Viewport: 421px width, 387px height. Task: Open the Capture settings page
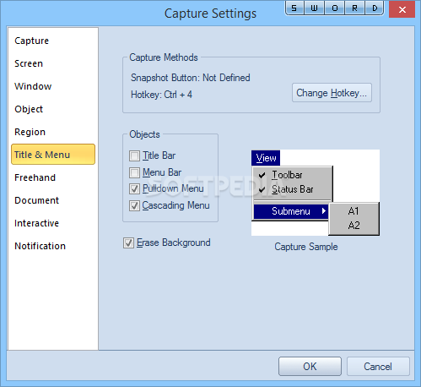tap(31, 41)
